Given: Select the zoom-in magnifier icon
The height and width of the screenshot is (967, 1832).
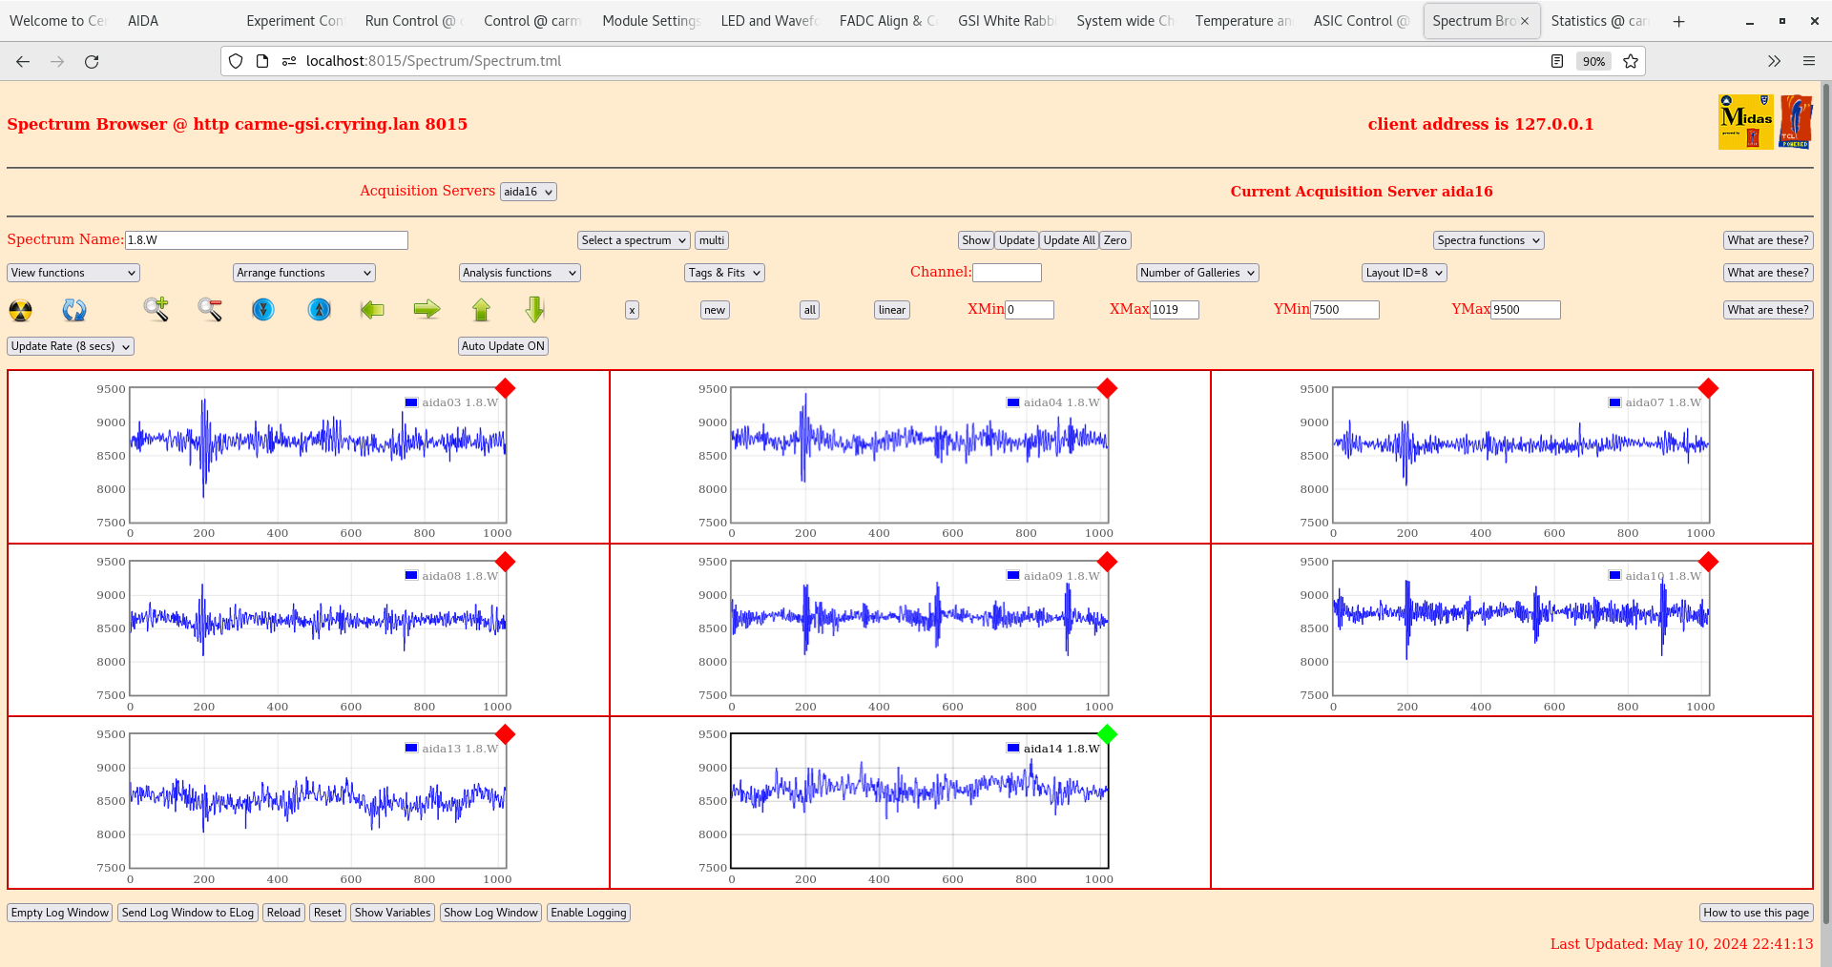Looking at the screenshot, I should [x=156, y=310].
